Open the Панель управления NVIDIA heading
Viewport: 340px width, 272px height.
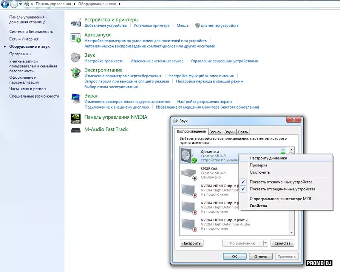(116, 117)
